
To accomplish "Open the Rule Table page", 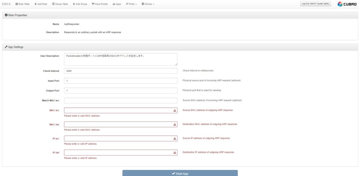I will point(22,4).
